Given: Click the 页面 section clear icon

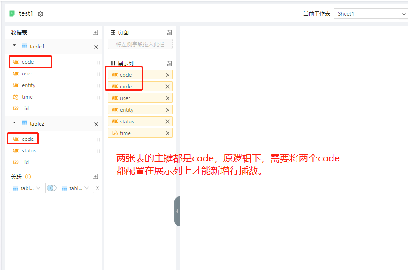Looking at the screenshot, I should (x=169, y=33).
